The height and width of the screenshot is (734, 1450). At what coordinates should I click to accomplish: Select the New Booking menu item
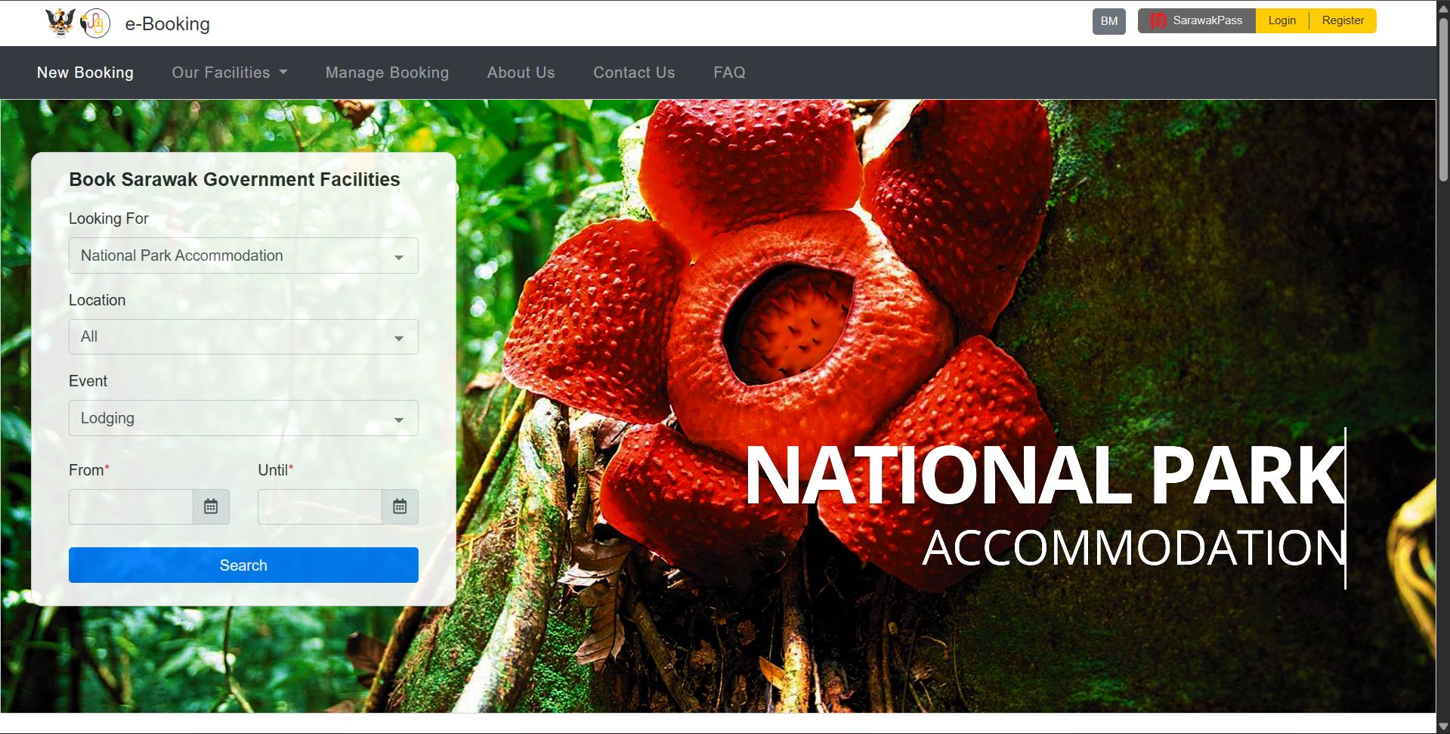85,73
